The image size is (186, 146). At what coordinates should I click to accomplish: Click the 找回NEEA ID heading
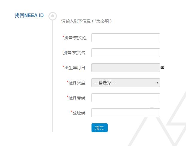click(29, 16)
